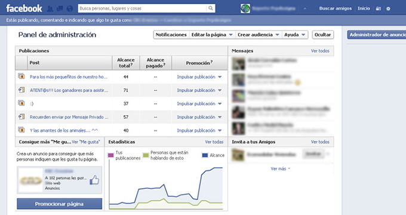Click the search magnifier icon
Viewport: 406px width, 215px height.
[x=211, y=8]
